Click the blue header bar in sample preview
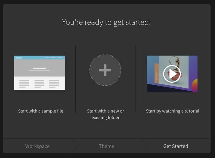The image size is (215, 158). tap(39, 58)
